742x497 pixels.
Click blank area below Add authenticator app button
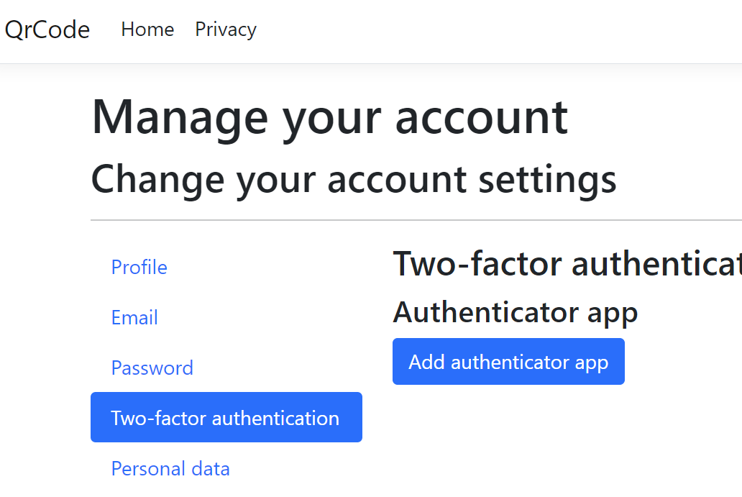508,439
